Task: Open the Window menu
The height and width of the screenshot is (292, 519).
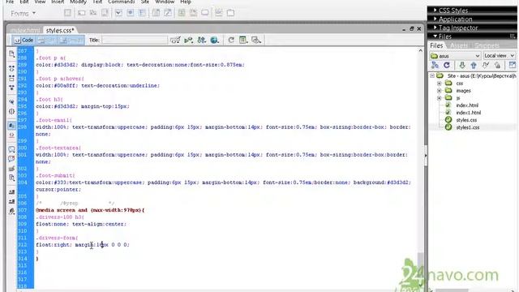Action: [x=165, y=2]
